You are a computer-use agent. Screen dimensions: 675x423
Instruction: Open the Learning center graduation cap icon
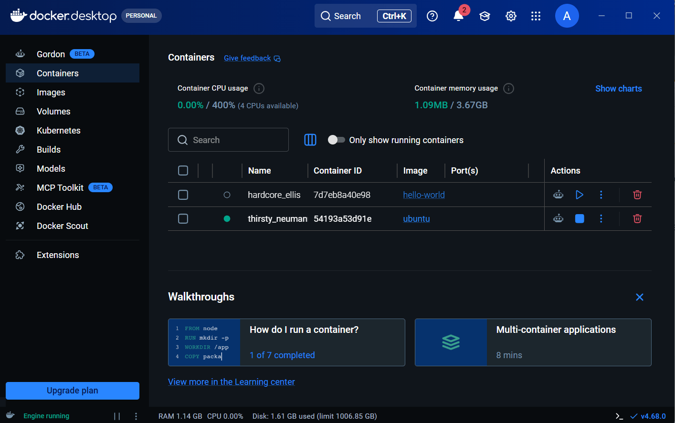(485, 16)
